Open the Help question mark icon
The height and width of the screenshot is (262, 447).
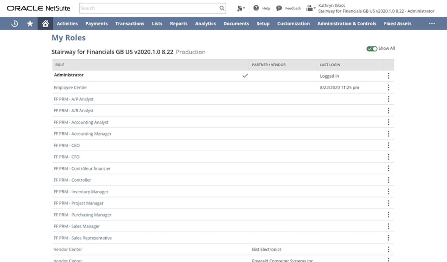(x=256, y=8)
